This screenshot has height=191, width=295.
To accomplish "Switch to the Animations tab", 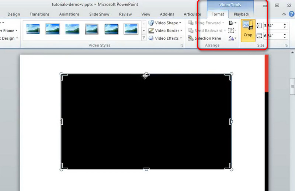I will [69, 14].
